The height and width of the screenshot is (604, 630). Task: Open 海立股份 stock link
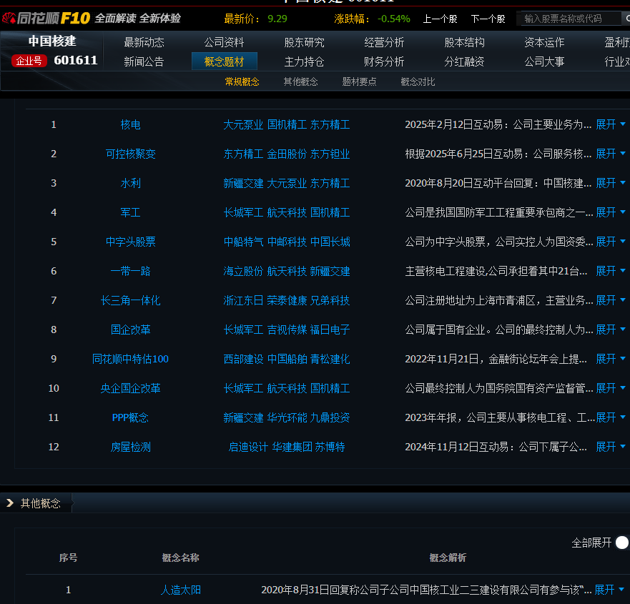coord(243,271)
